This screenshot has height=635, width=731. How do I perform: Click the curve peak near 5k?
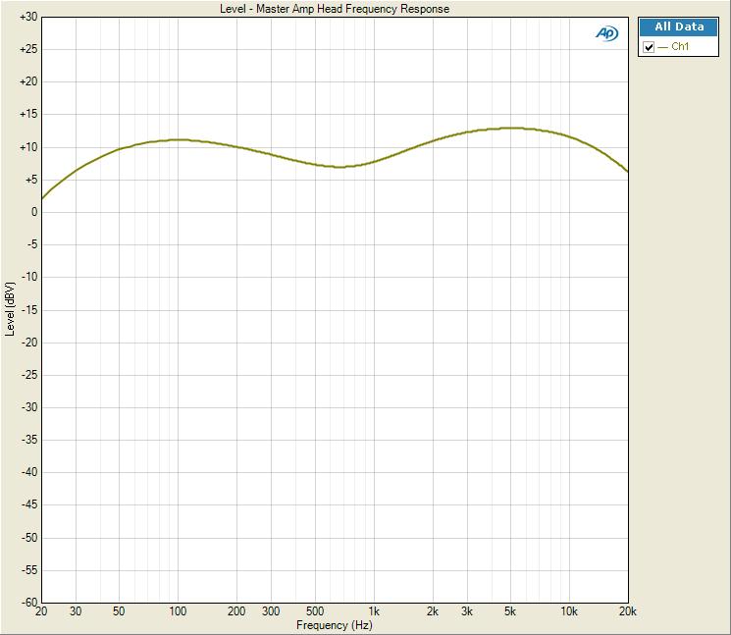click(x=510, y=128)
